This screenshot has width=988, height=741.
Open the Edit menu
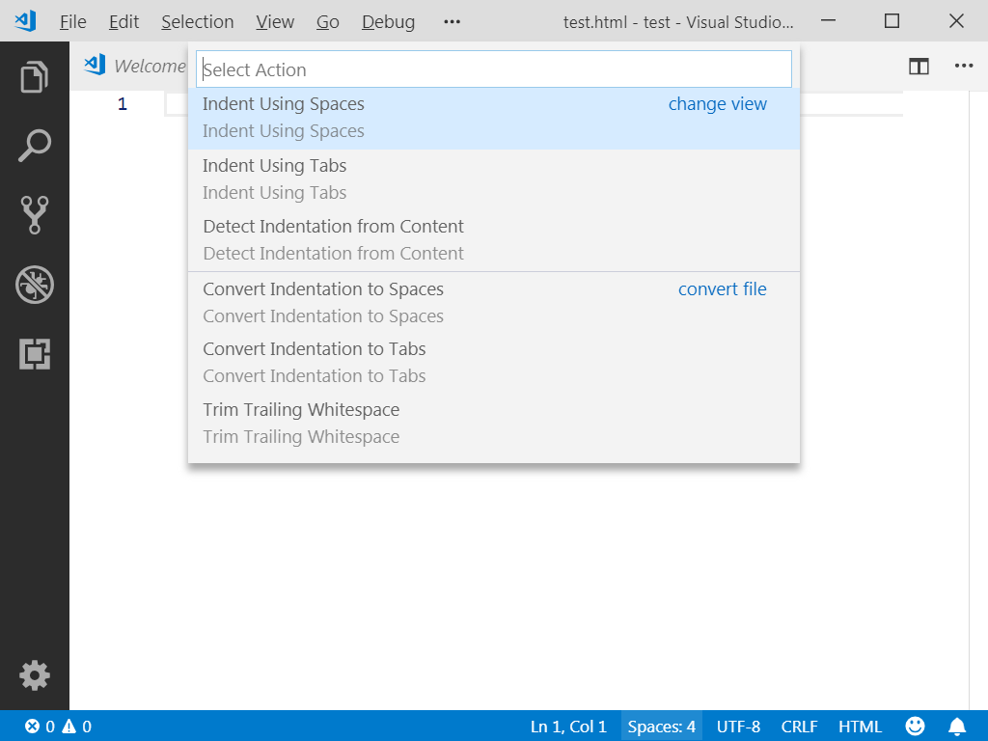pos(123,21)
